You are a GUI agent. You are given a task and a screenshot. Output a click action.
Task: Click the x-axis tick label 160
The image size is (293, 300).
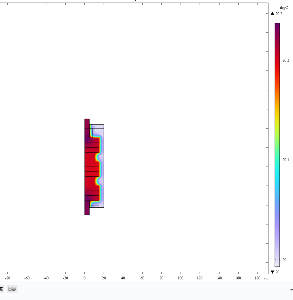click(238, 278)
